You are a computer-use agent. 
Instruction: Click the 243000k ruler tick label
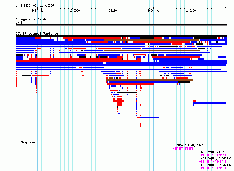pyautogui.click(x=153, y=10)
